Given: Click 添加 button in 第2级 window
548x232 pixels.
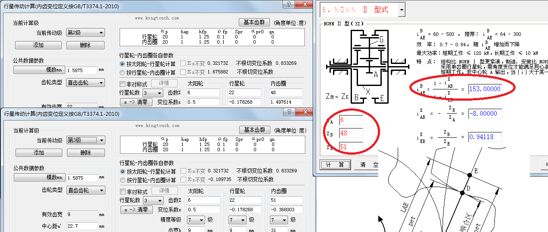Looking at the screenshot, I should click(x=38, y=45).
